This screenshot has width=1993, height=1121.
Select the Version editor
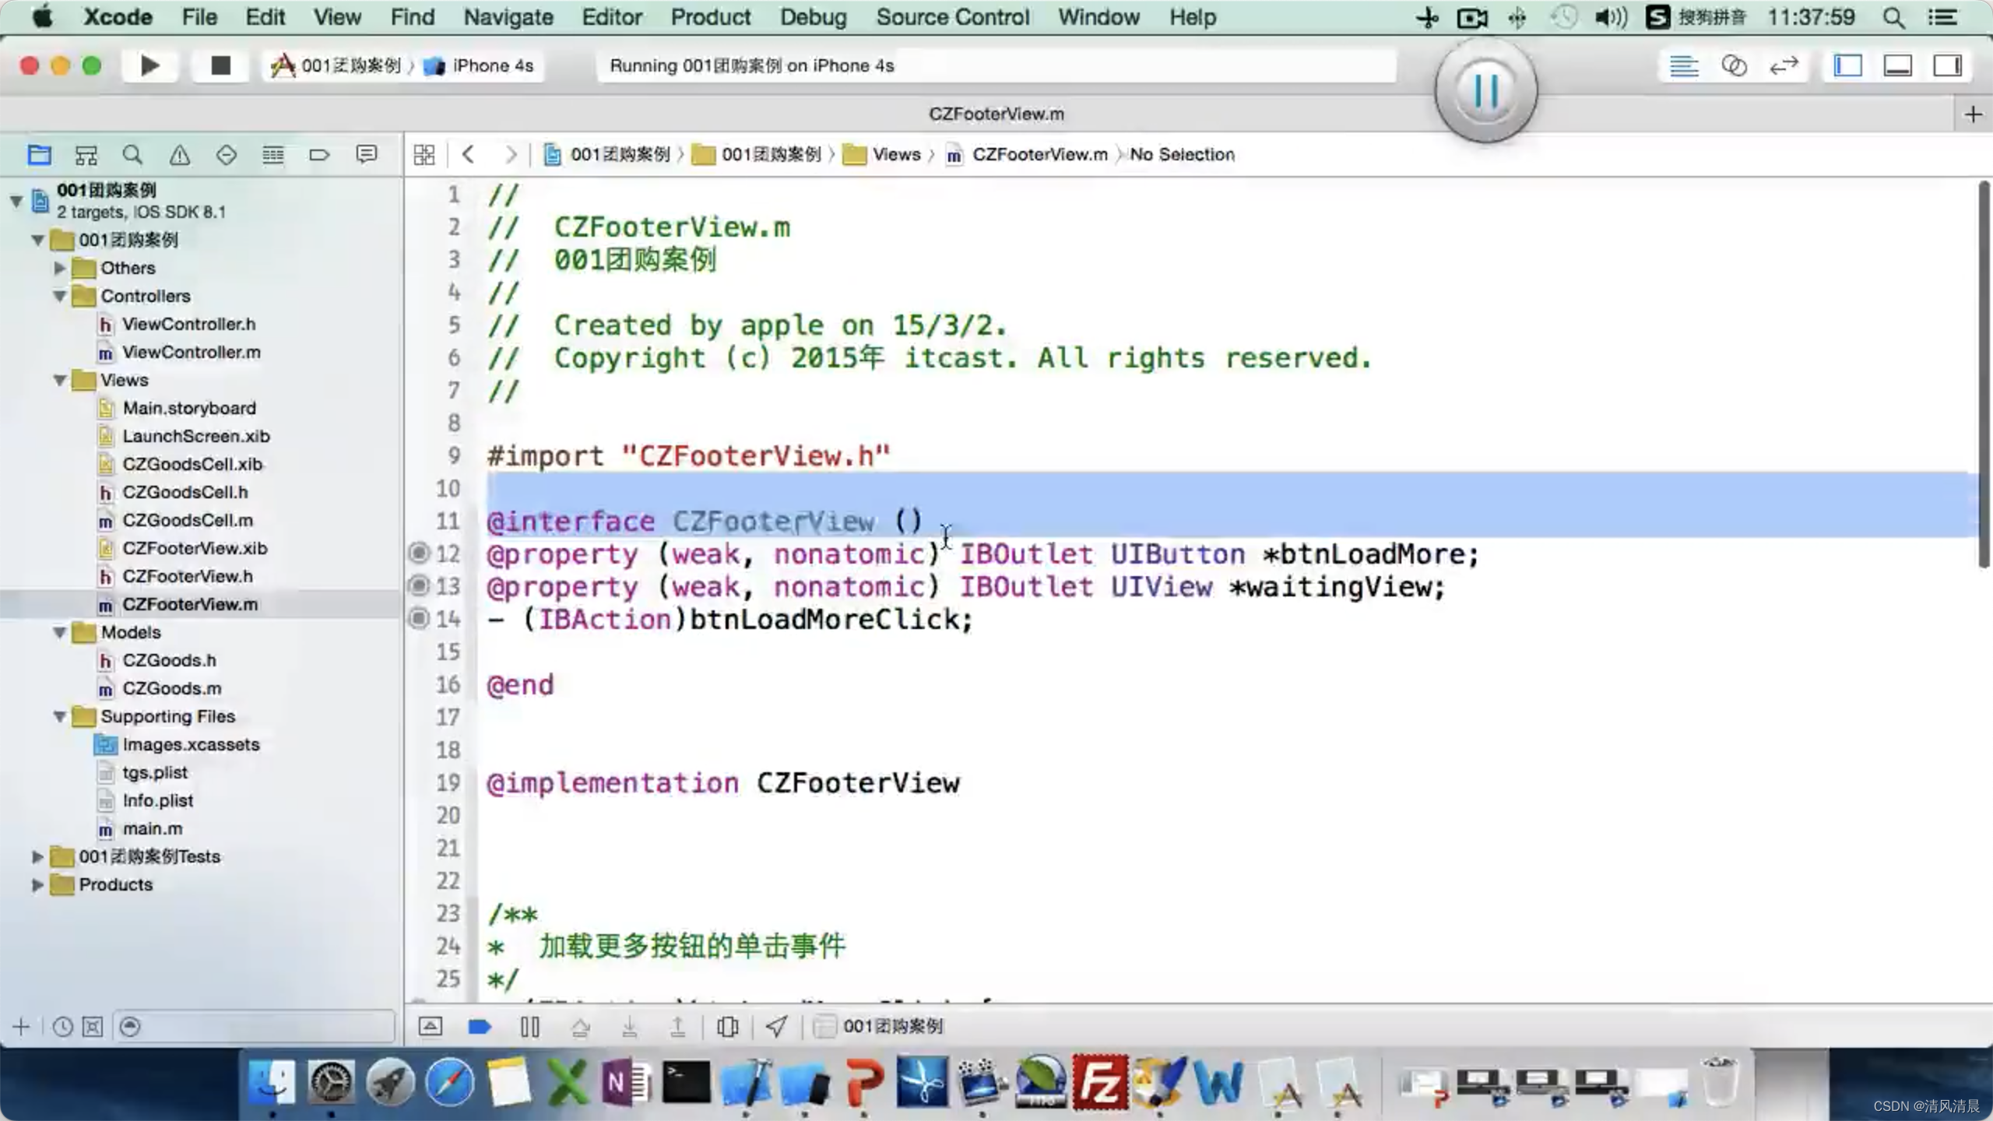click(x=1784, y=66)
